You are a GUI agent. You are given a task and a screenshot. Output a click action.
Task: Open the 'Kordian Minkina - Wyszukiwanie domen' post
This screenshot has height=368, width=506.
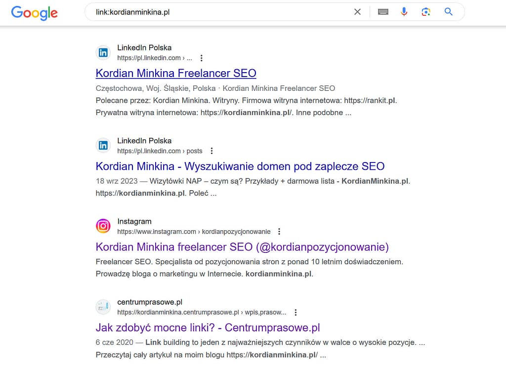(x=240, y=166)
